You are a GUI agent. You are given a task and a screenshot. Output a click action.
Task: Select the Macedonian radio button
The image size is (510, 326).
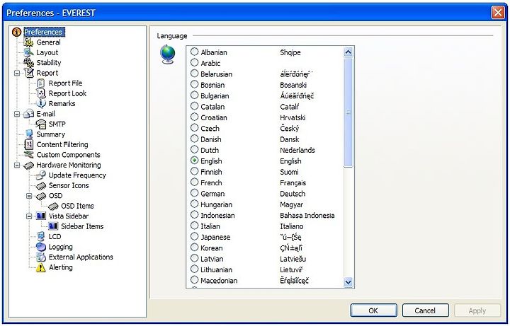pos(194,280)
